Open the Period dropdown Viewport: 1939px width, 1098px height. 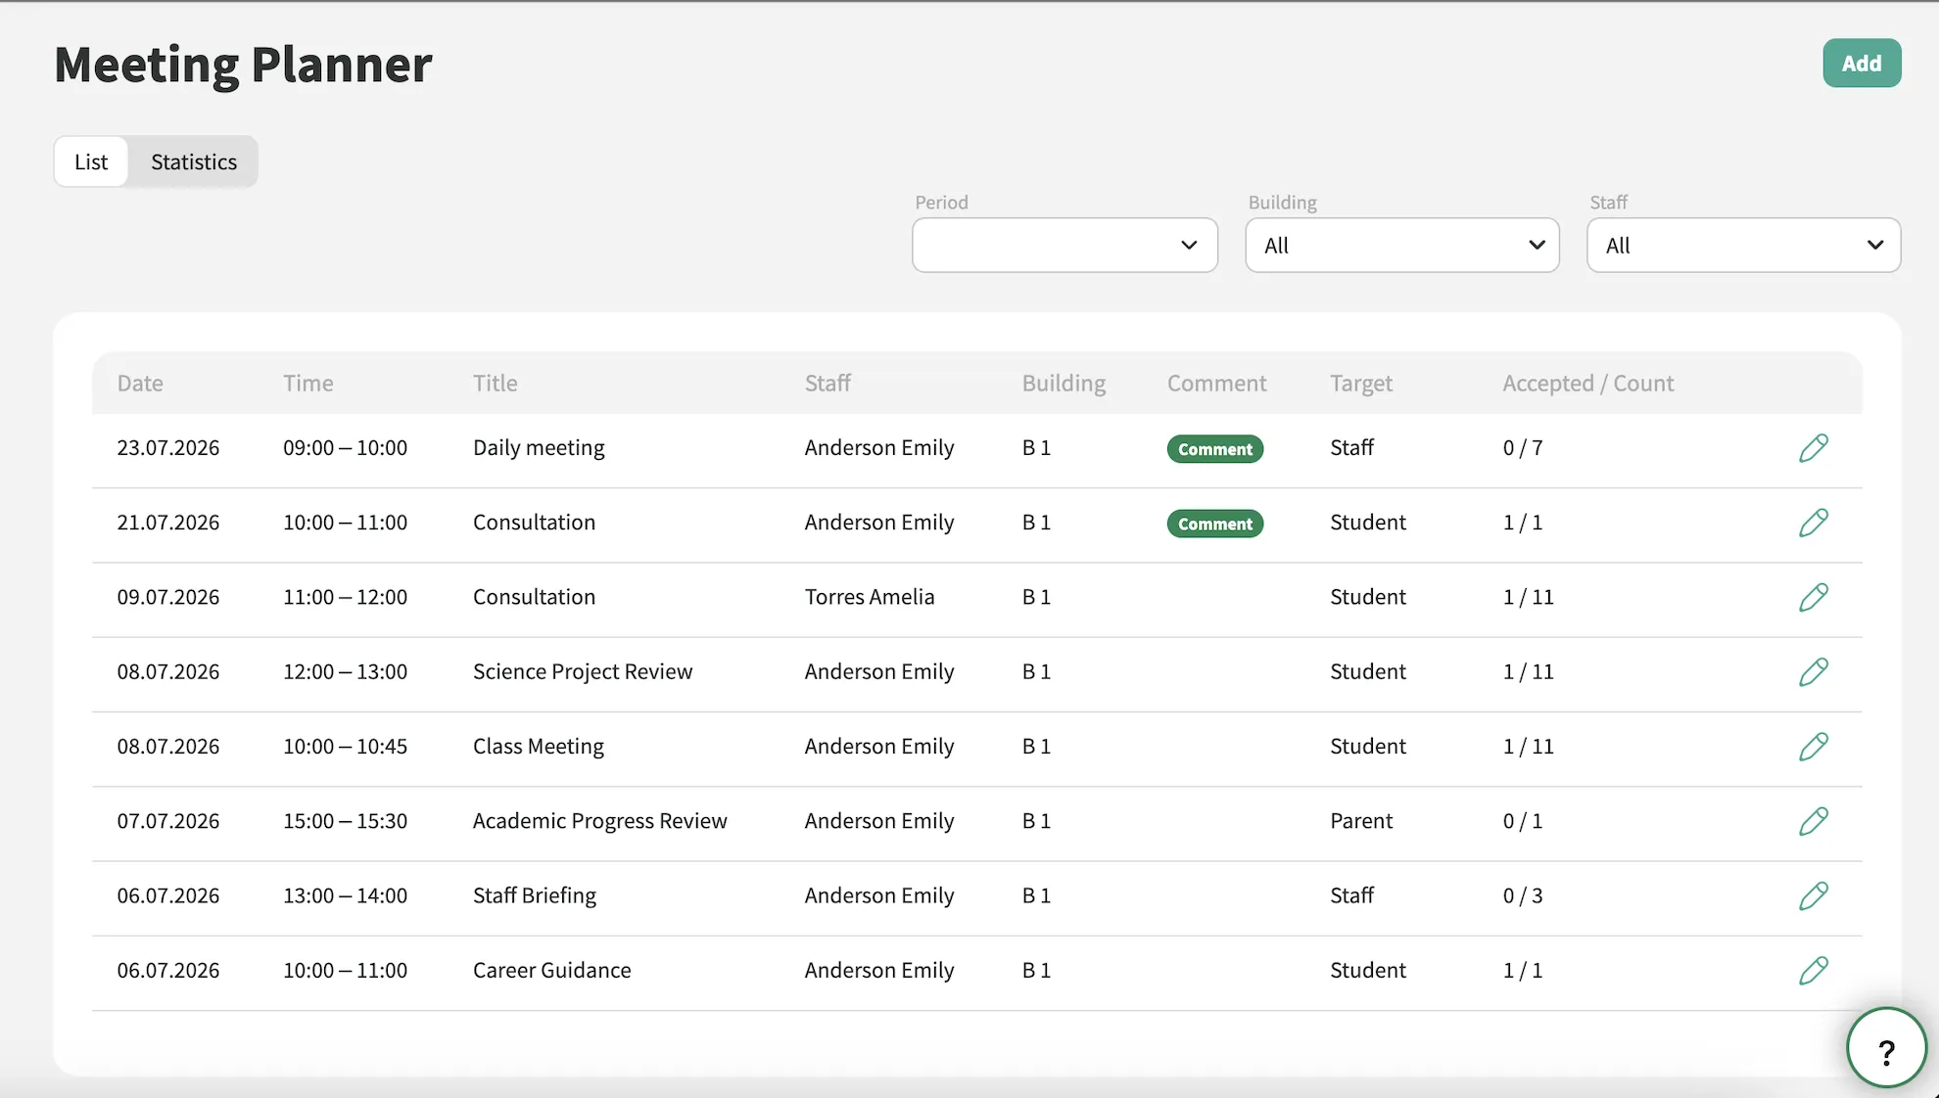point(1064,245)
